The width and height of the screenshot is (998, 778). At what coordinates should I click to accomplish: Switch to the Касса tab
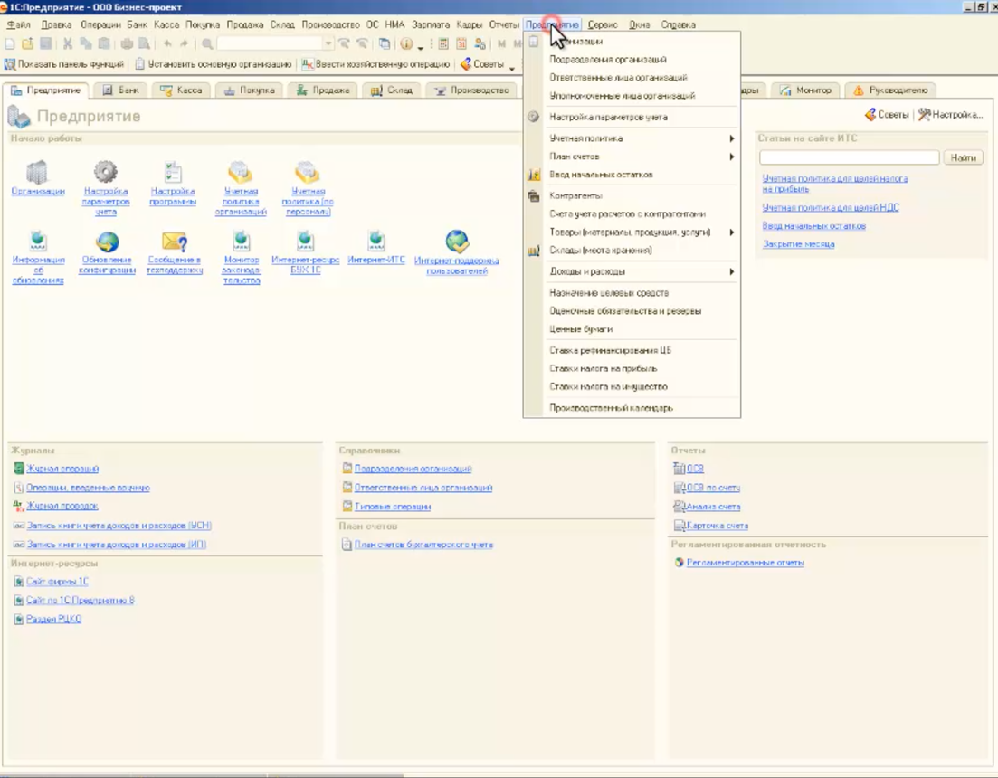point(181,90)
